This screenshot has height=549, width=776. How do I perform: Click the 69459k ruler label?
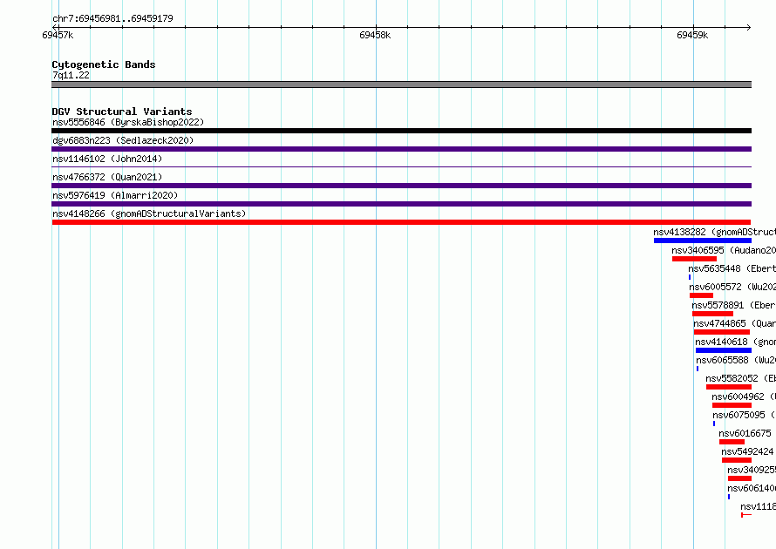click(x=692, y=35)
